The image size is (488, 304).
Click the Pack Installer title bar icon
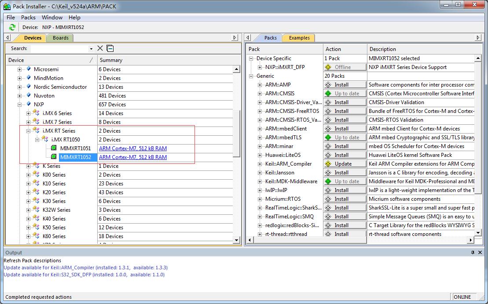tap(7, 6)
